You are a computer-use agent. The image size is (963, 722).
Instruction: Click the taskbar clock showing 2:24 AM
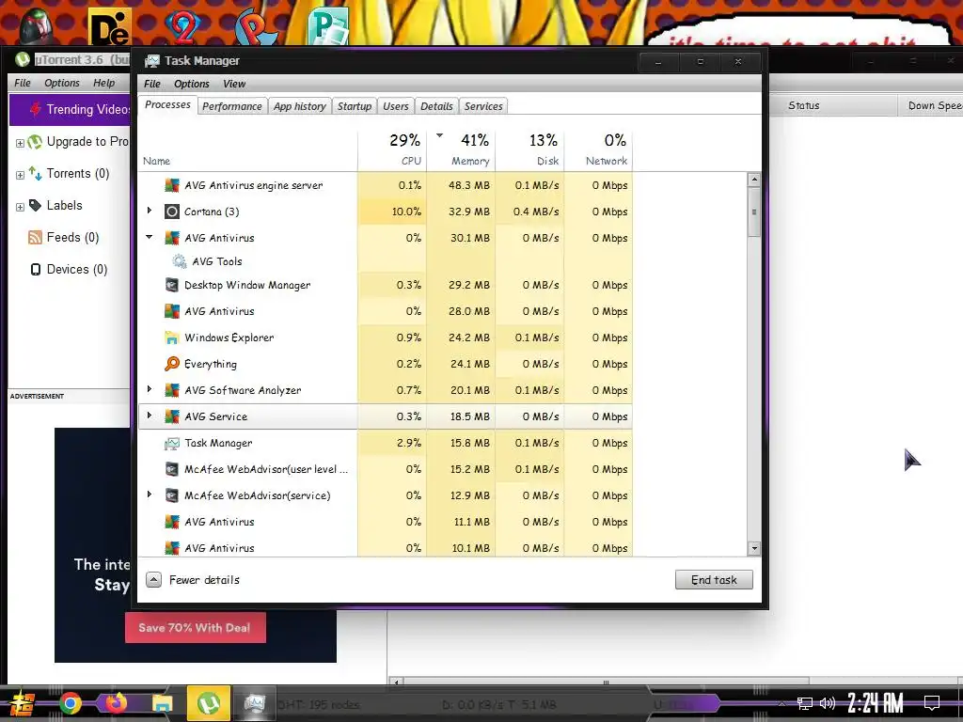876,703
